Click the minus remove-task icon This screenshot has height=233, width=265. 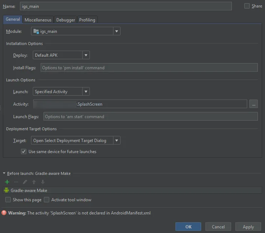[x=16, y=182]
